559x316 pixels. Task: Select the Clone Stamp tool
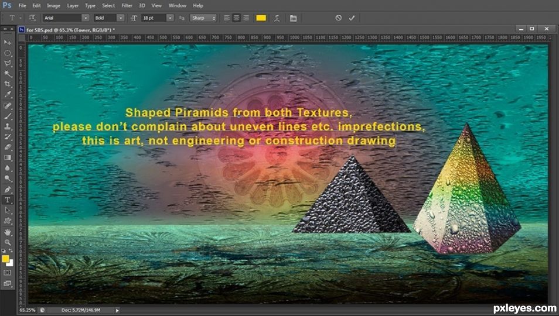(8, 126)
